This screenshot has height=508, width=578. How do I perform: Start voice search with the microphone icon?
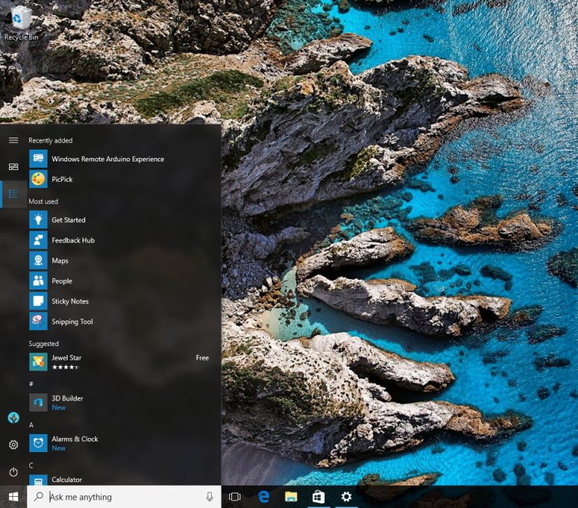(x=210, y=496)
